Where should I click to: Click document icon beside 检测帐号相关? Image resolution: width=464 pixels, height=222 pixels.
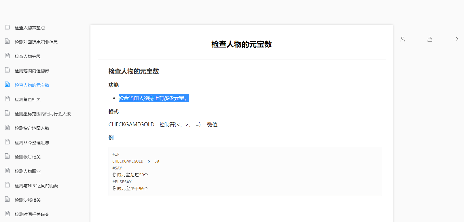[x=7, y=156]
